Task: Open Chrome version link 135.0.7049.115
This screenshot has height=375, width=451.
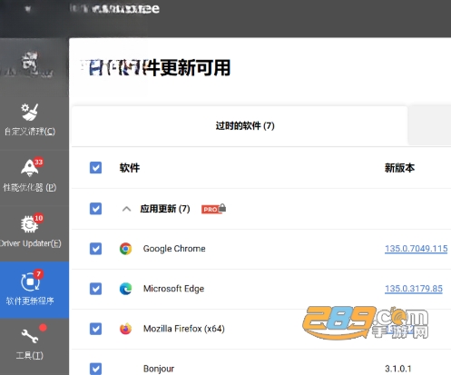Action: (x=416, y=249)
